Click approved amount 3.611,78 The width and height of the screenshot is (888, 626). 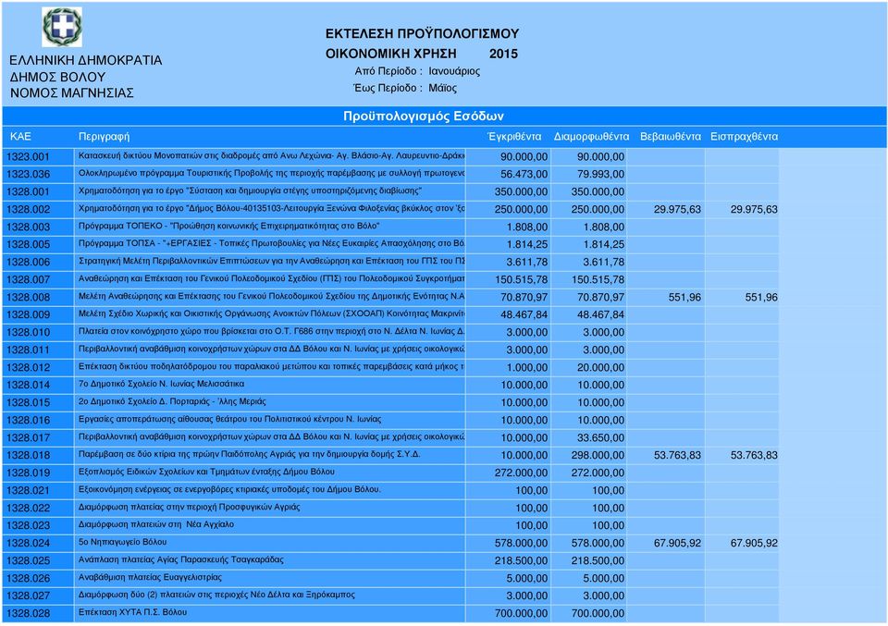click(526, 262)
